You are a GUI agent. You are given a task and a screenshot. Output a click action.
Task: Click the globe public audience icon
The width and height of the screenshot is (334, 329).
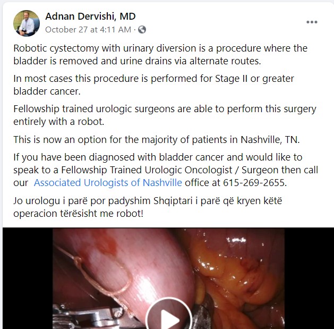click(142, 29)
